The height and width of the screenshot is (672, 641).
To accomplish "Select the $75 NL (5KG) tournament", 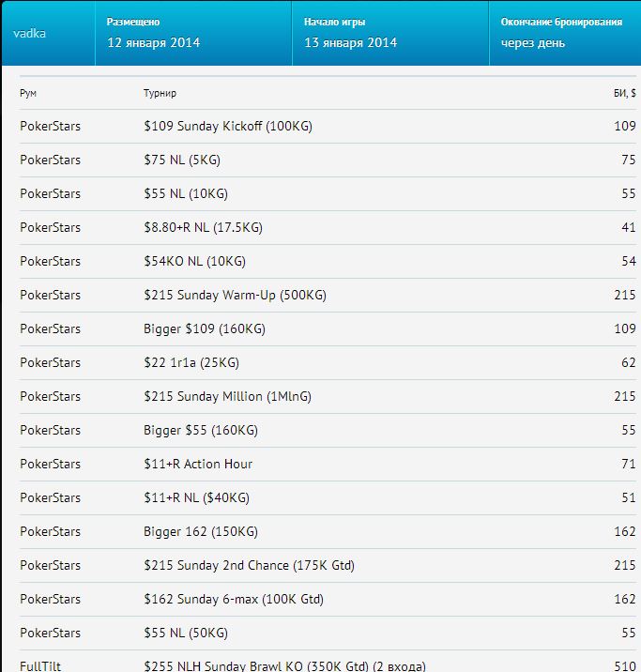I will (x=182, y=160).
